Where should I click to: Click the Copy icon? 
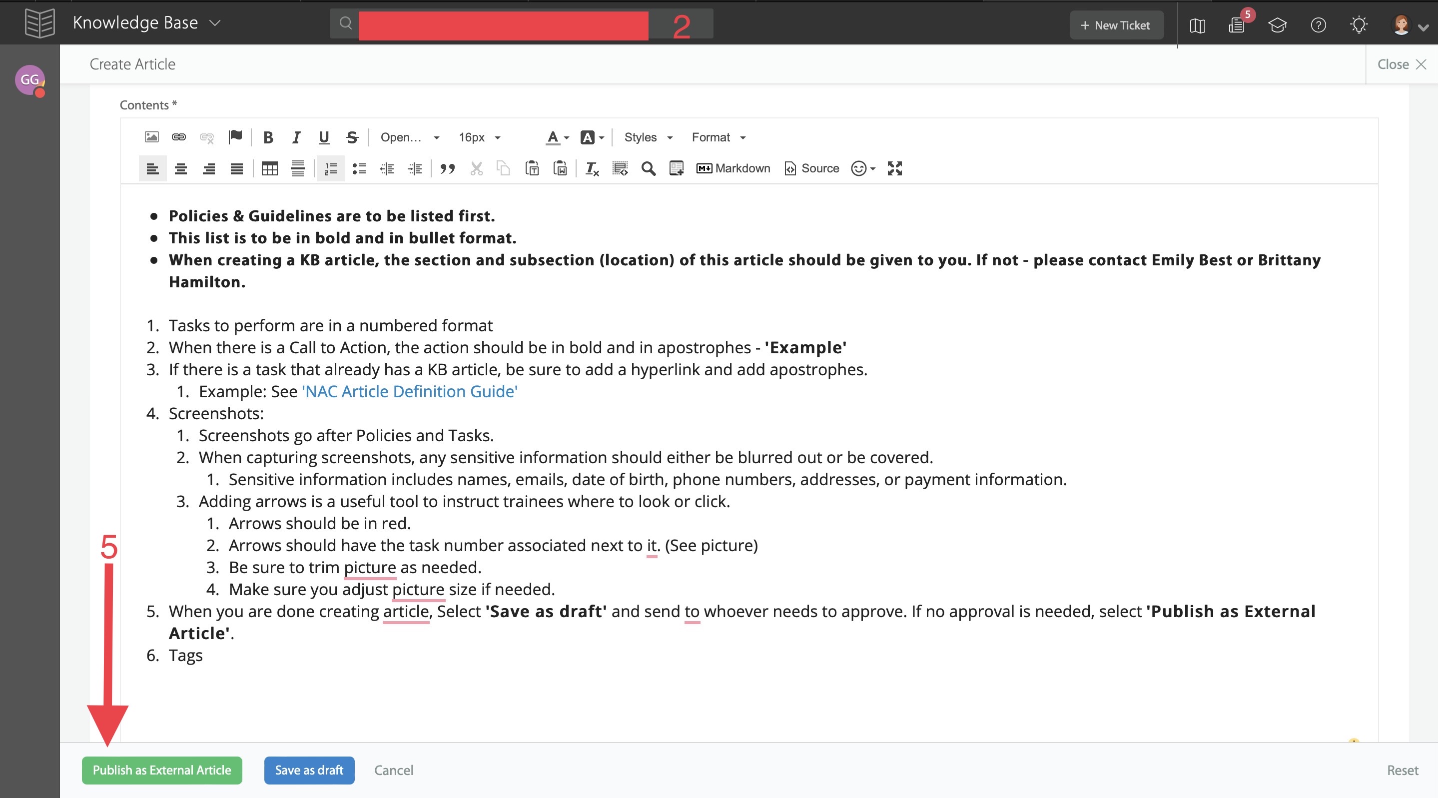coord(504,169)
